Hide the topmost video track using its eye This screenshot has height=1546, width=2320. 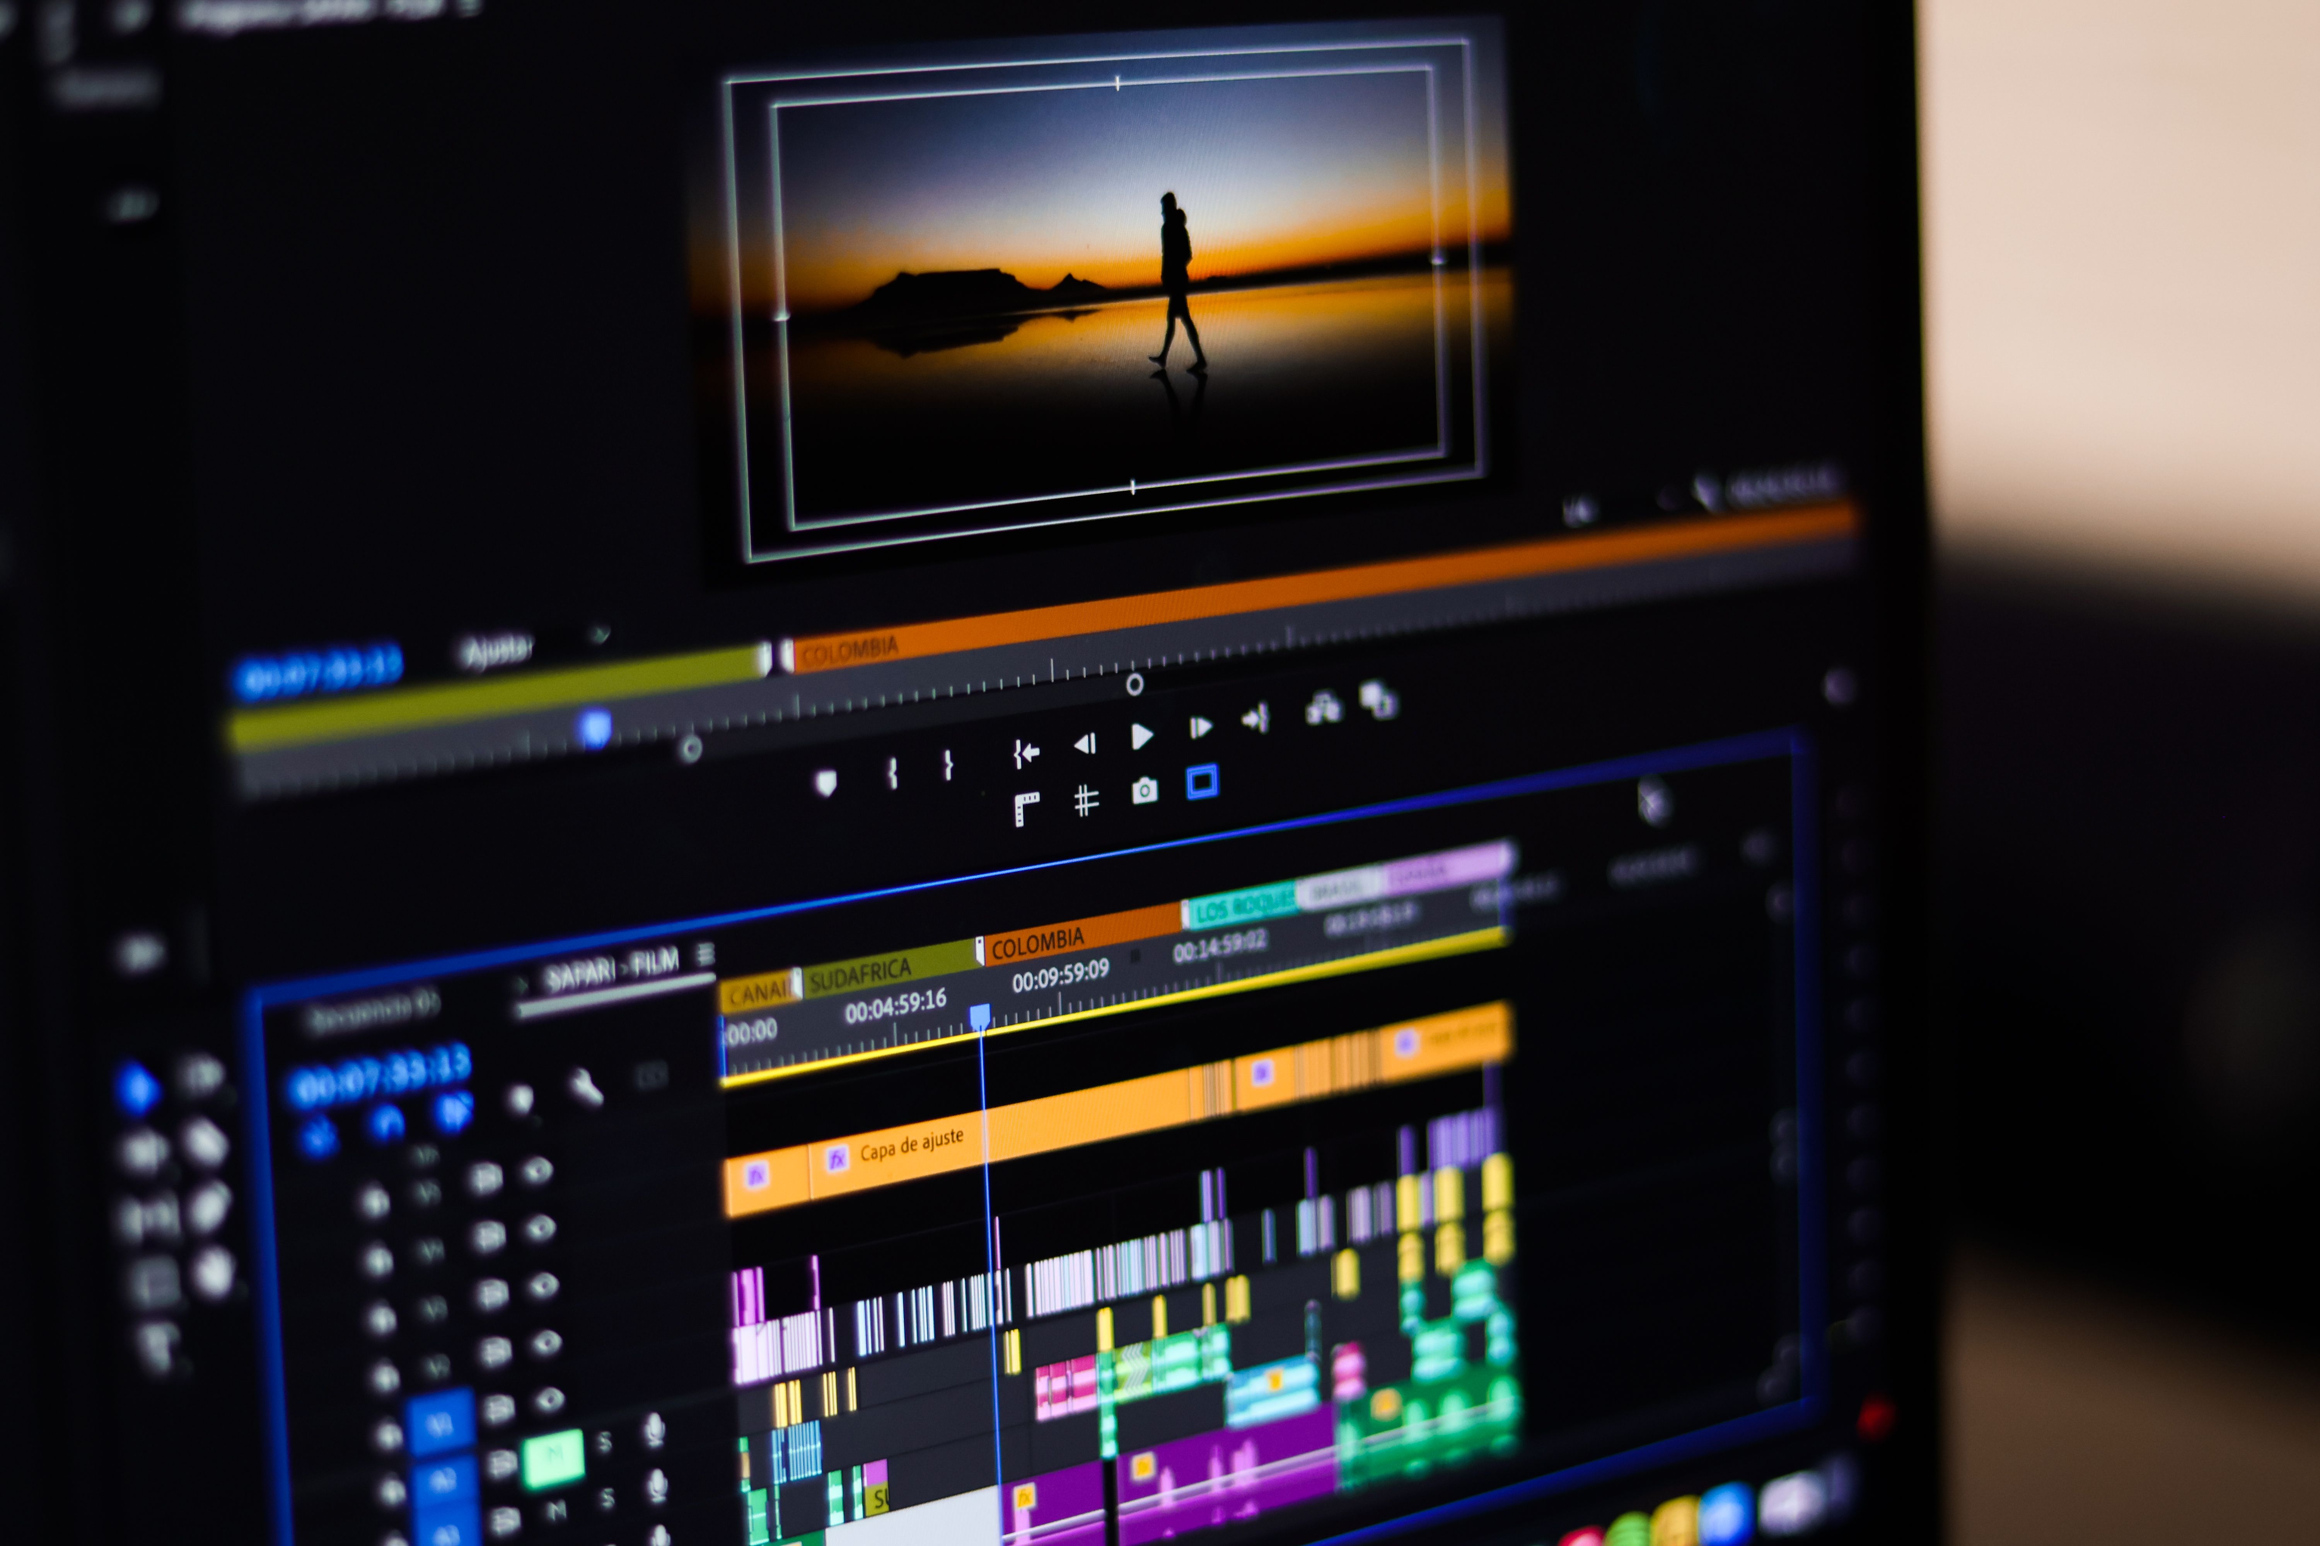pyautogui.click(x=537, y=1170)
